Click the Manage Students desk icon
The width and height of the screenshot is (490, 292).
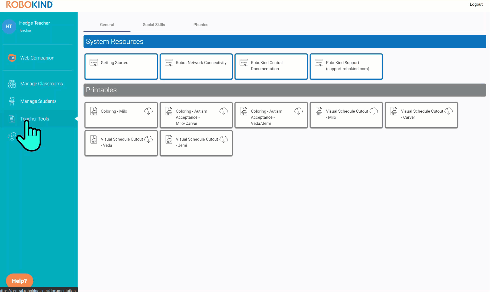(12, 101)
